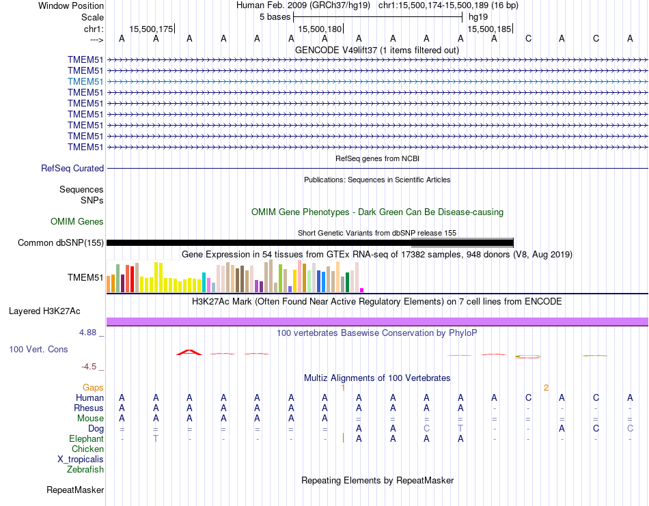Select the Elephant species row label
649x506 pixels.
[x=86, y=439]
